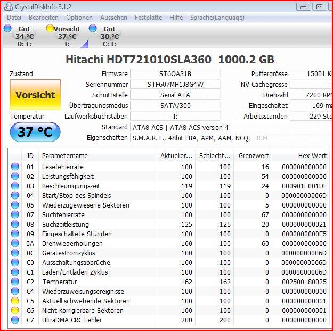Click status orb of Suchzeitleistung row

click(15, 224)
